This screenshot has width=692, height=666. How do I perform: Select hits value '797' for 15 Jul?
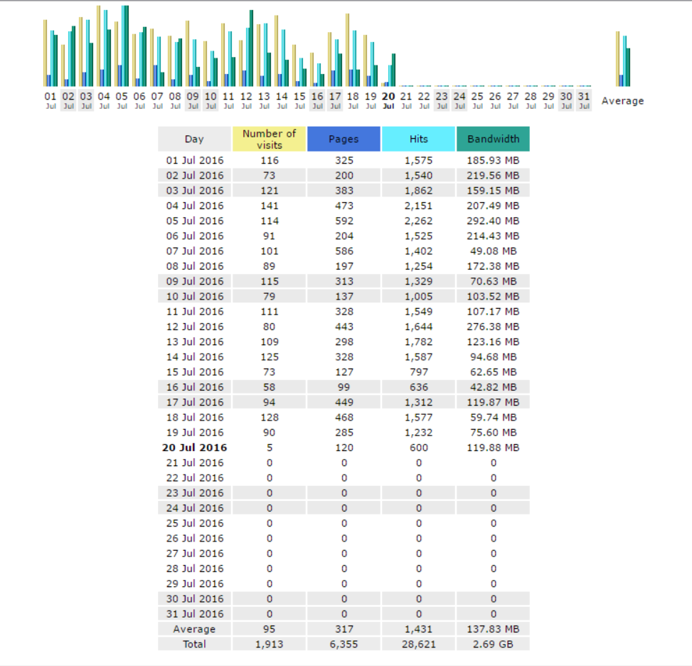pyautogui.click(x=418, y=372)
